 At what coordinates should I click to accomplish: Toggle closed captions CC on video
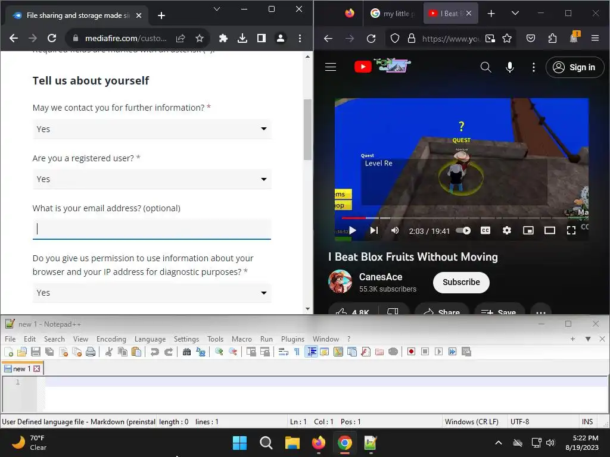pyautogui.click(x=485, y=230)
